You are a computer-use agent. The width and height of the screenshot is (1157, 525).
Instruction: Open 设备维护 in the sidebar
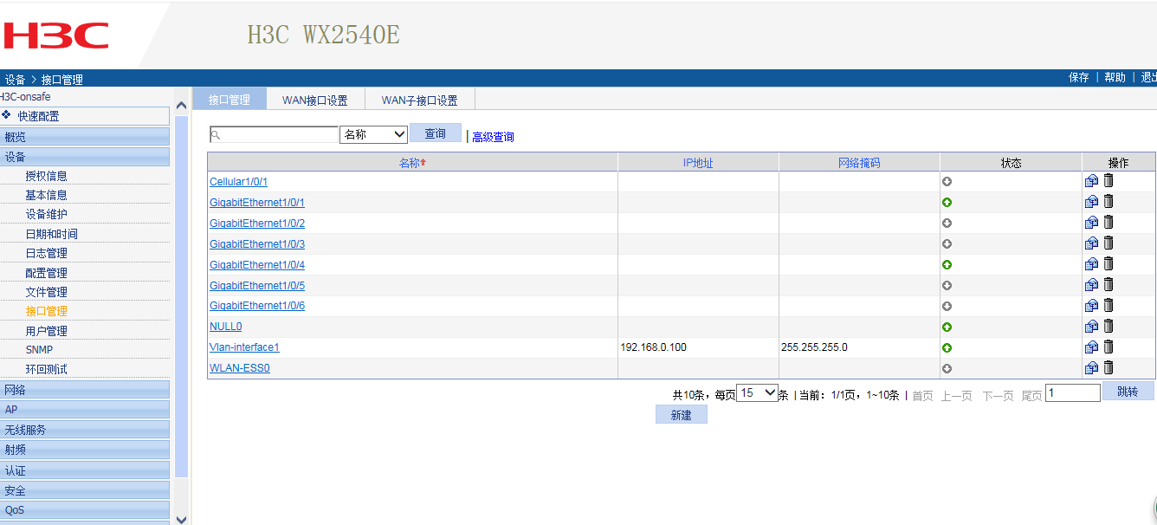point(46,214)
